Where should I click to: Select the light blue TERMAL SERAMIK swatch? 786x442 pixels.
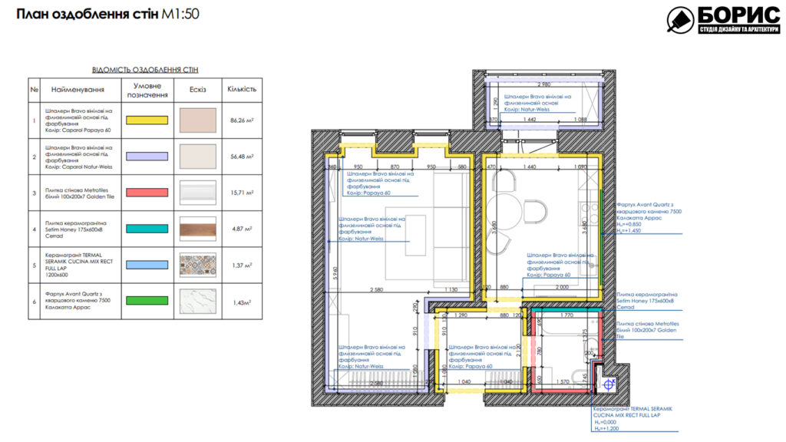click(146, 265)
